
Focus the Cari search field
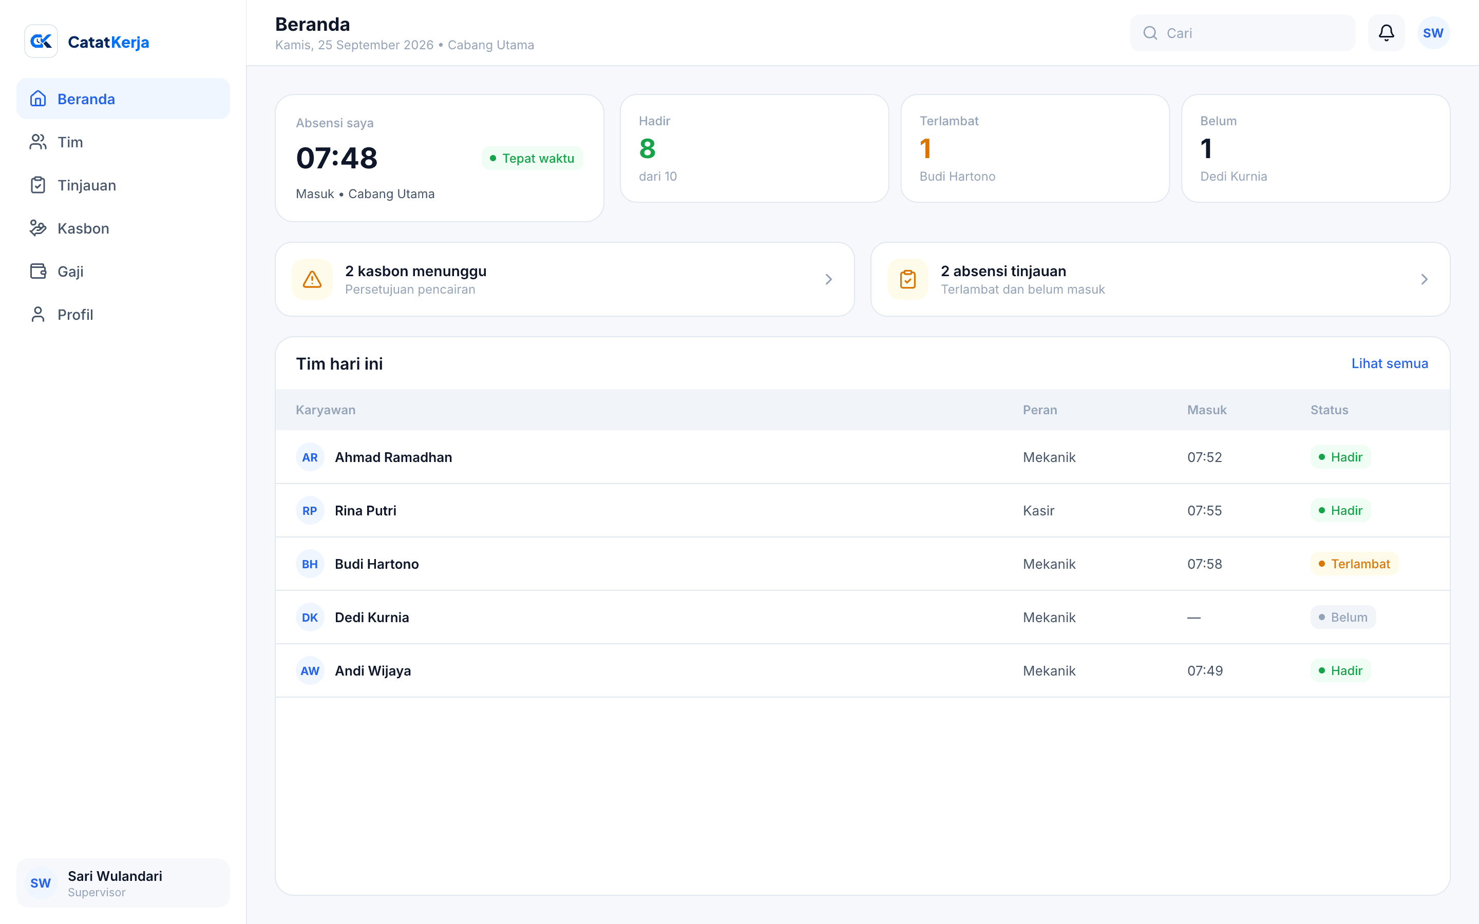pos(1242,33)
